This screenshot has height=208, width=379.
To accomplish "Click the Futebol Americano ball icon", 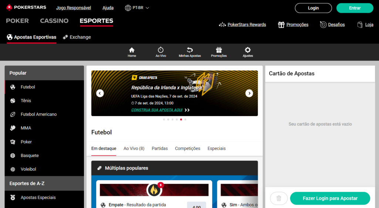I will tap(13, 115).
